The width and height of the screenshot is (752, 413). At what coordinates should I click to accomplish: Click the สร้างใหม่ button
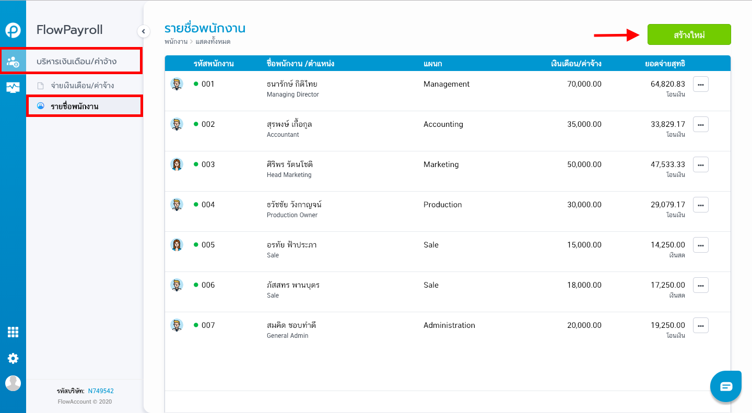coord(689,34)
